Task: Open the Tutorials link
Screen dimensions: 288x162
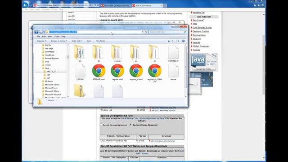Action: (x=196, y=50)
